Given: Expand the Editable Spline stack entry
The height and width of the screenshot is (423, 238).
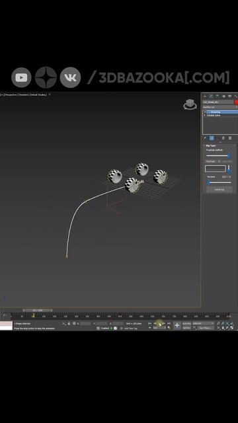Looking at the screenshot, I should pyautogui.click(x=205, y=115).
